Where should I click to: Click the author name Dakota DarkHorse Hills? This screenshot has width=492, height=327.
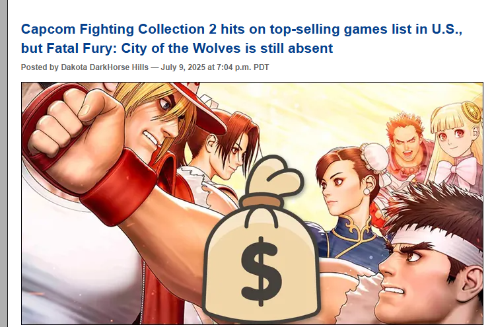click(104, 67)
